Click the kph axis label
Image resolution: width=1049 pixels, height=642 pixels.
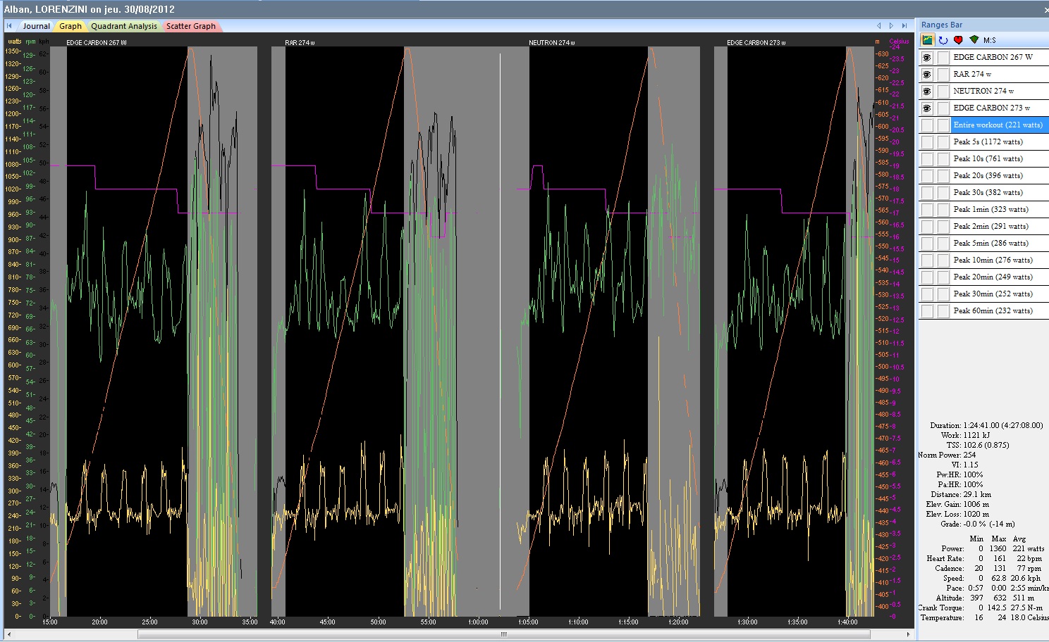[x=44, y=42]
